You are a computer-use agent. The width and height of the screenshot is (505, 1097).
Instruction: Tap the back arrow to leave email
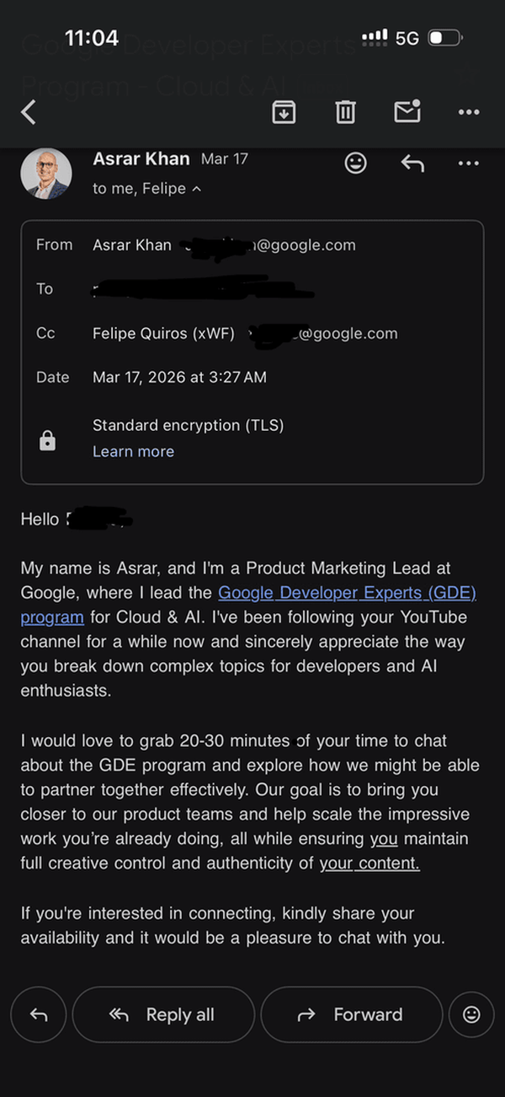[29, 111]
